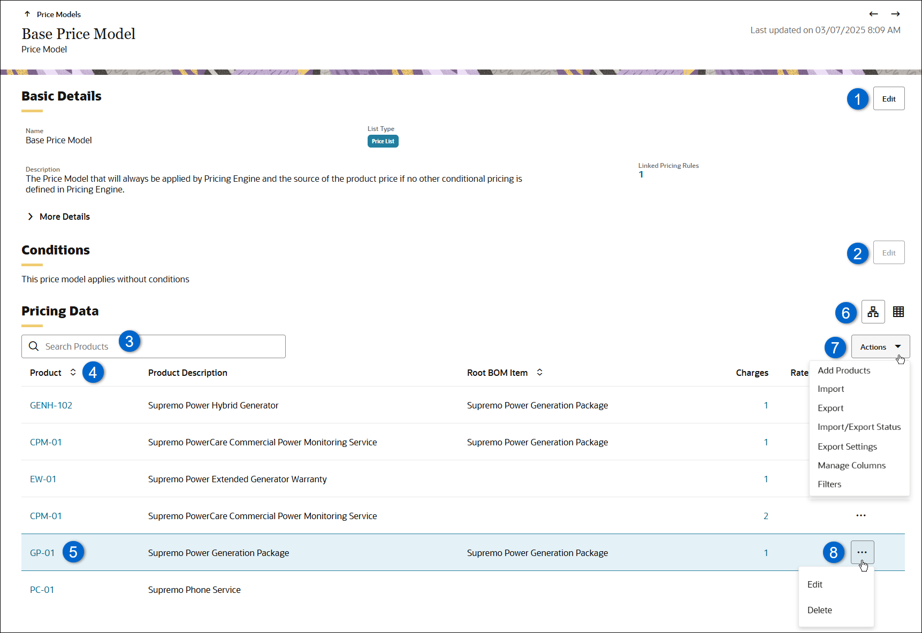Sort by the Root BOM Item column
Screen dimensions: 922x633
point(540,372)
